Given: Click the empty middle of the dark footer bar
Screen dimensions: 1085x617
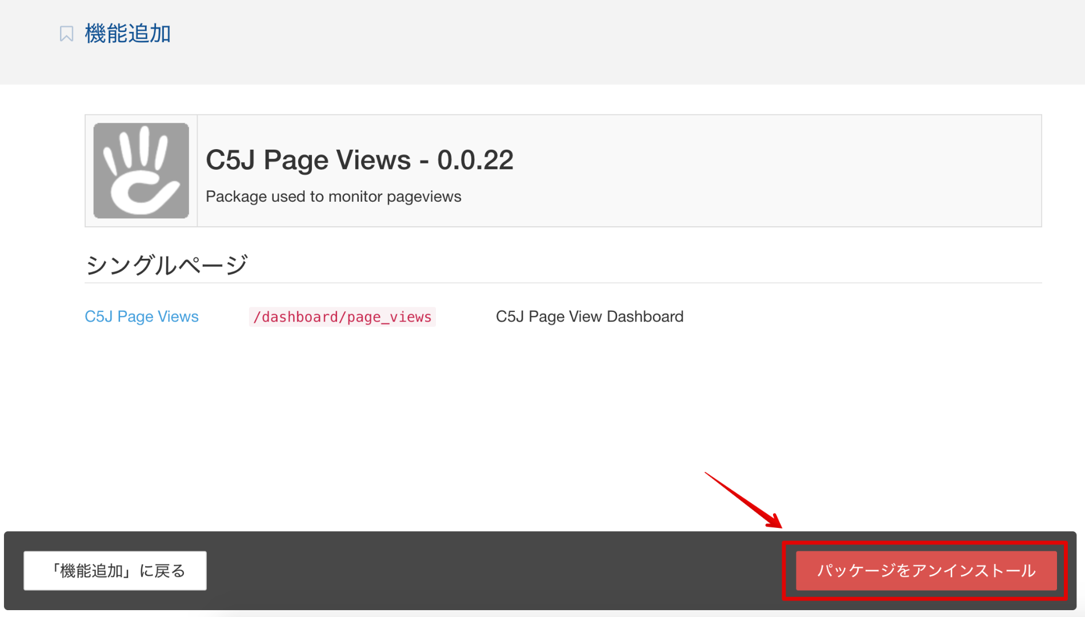Looking at the screenshot, I should pos(491,571).
